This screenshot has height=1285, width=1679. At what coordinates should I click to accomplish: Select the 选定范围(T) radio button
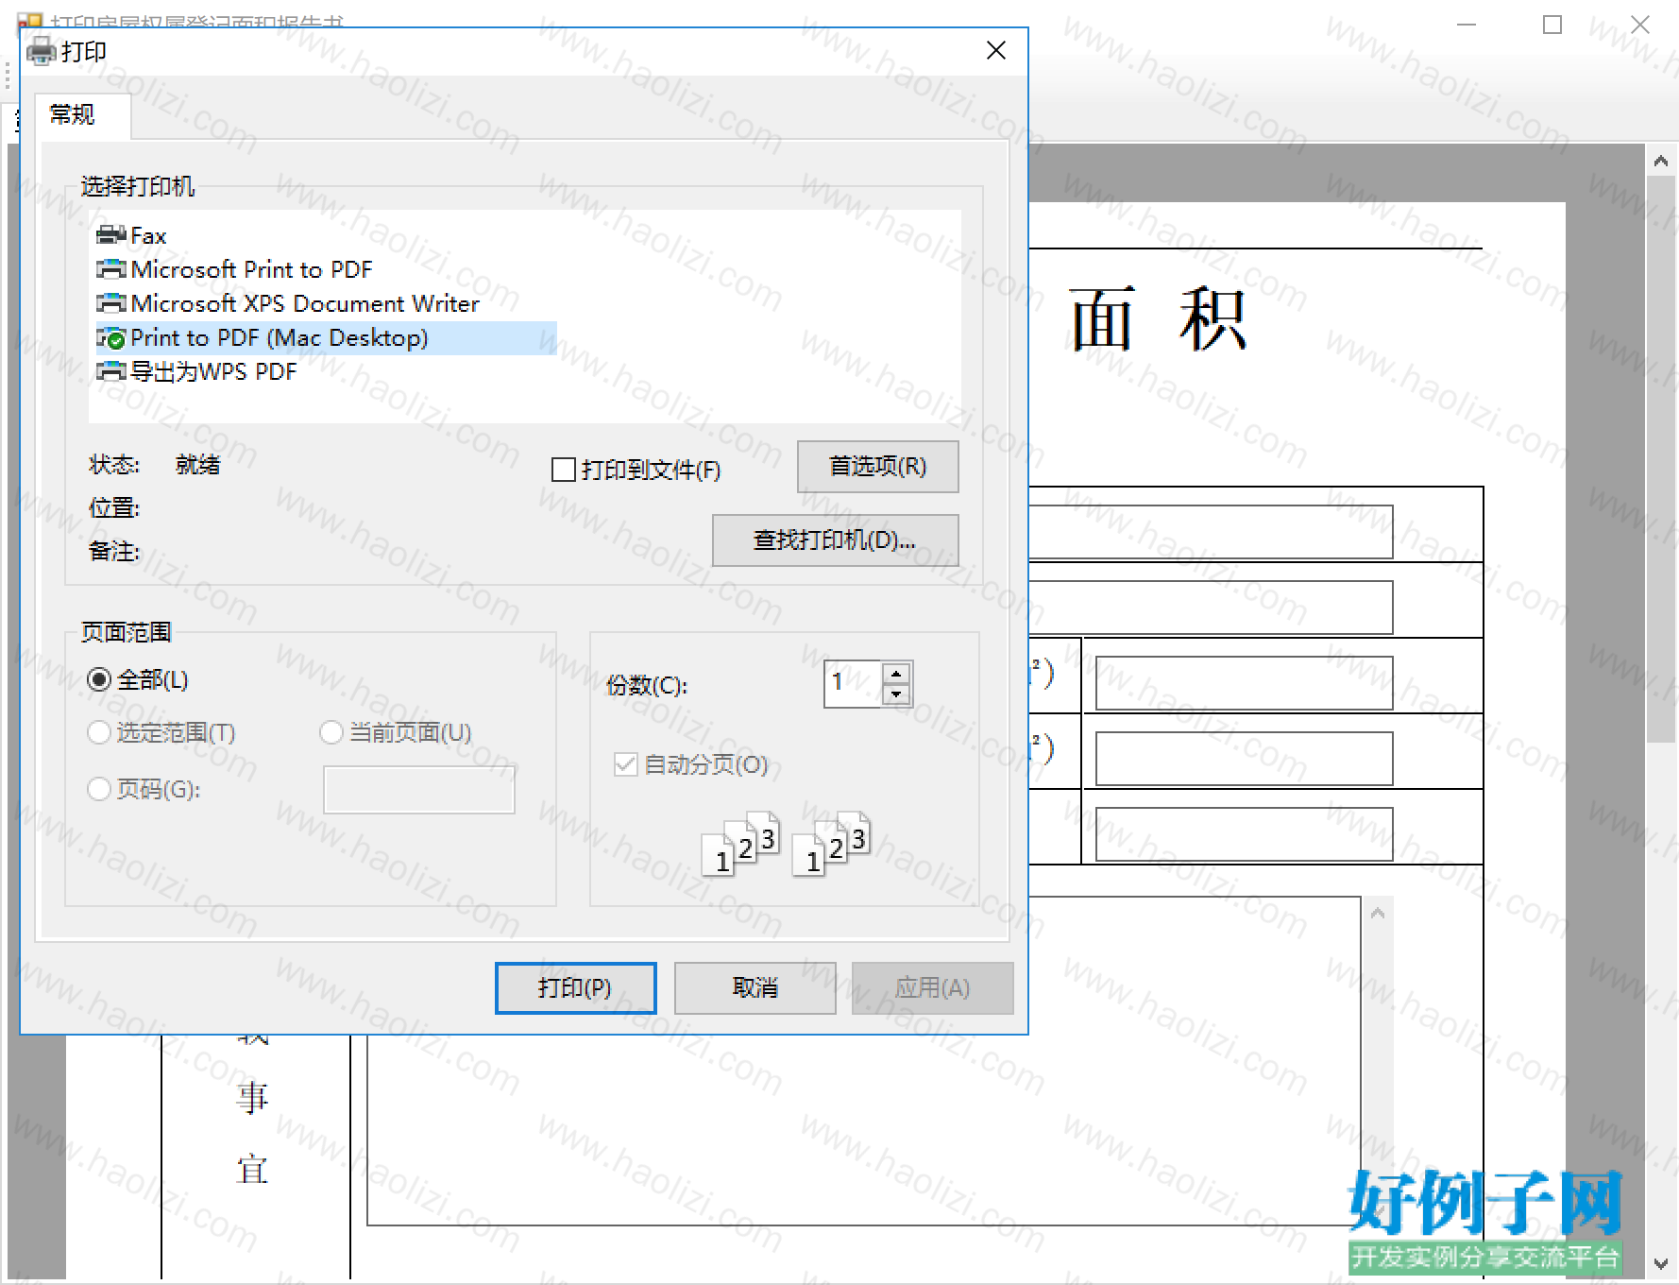[99, 732]
